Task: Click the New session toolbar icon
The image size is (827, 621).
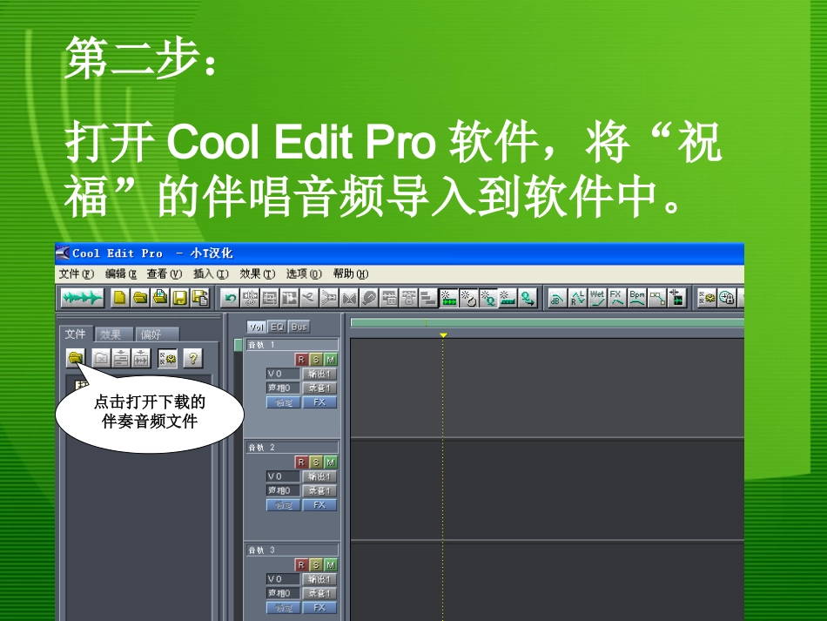Action: click(x=120, y=298)
